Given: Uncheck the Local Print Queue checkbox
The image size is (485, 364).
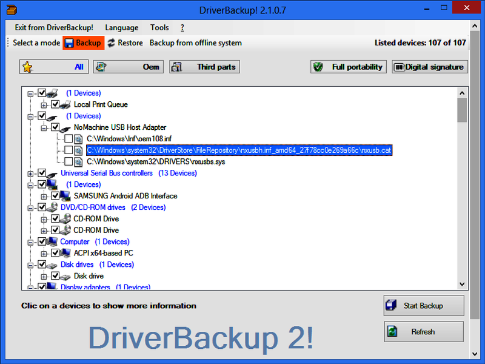Looking at the screenshot, I should 55,104.
